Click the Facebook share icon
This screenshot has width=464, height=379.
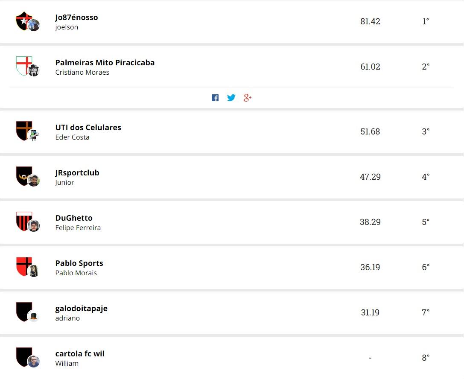click(x=215, y=98)
